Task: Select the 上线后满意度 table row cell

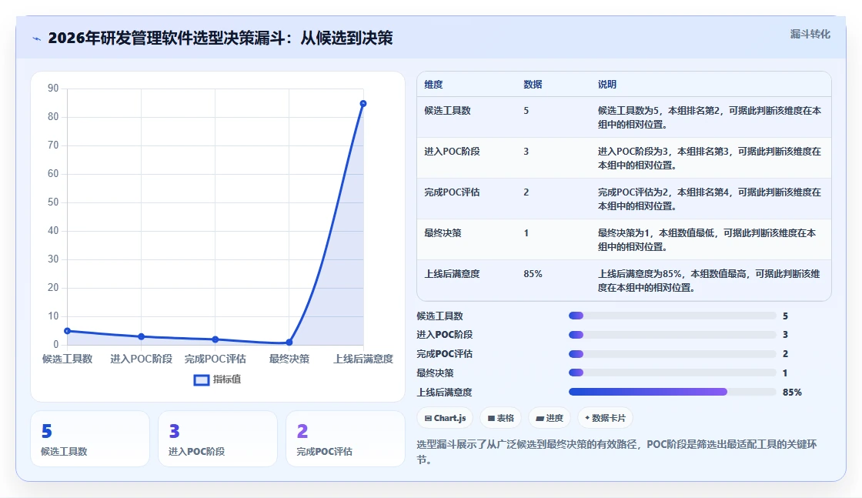Action: (x=452, y=274)
